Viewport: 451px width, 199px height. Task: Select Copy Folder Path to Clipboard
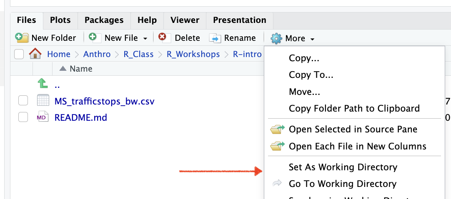(354, 108)
